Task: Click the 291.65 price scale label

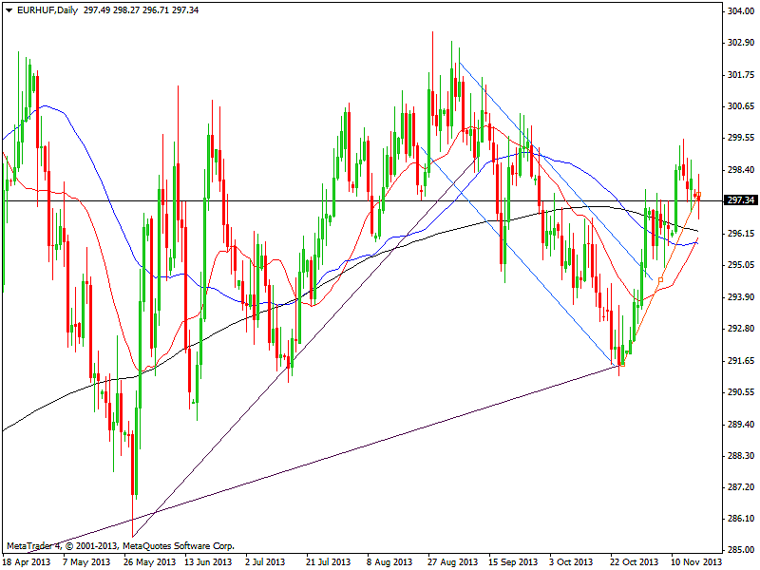Action: coord(738,360)
